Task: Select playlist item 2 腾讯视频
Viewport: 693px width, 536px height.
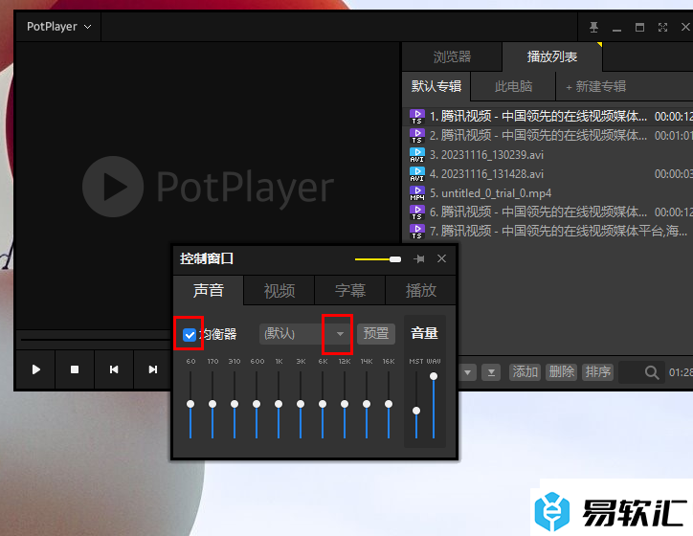Action: point(548,135)
